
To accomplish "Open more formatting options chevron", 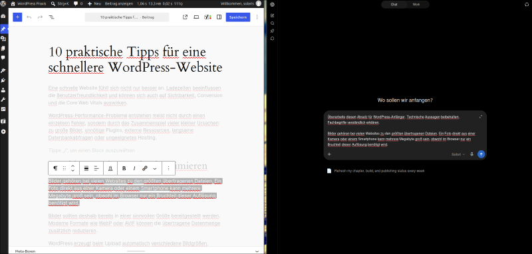I will (155, 168).
